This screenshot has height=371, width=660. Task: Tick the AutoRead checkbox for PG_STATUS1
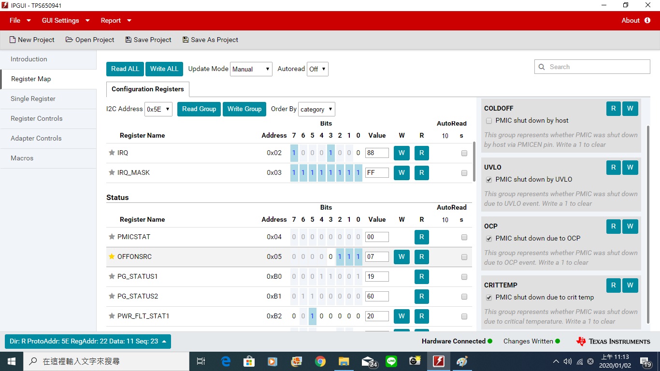point(464,277)
